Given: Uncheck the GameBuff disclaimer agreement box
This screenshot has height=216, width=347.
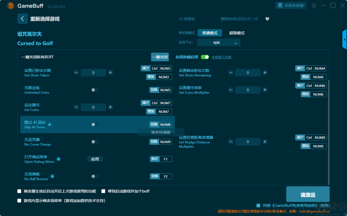Looking at the screenshot, I should point(258,205).
